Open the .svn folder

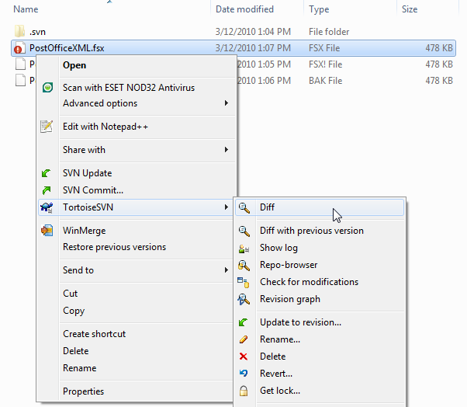coord(36,32)
